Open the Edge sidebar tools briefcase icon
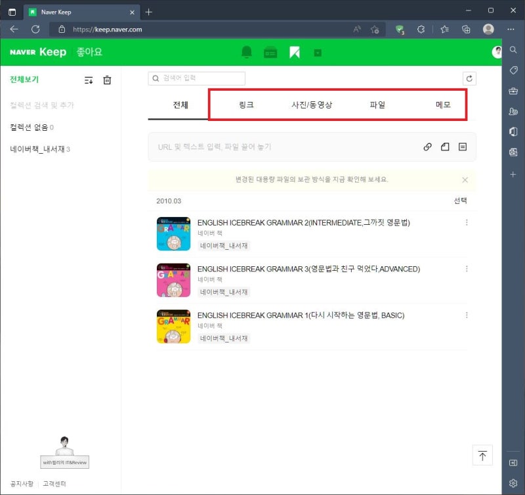 click(x=513, y=91)
